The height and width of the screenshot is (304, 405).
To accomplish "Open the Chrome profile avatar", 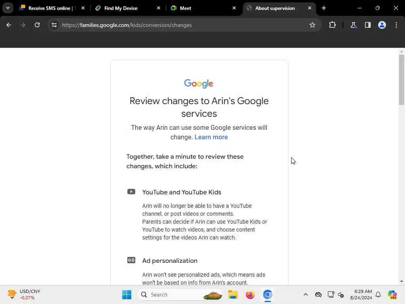I will 382,25.
